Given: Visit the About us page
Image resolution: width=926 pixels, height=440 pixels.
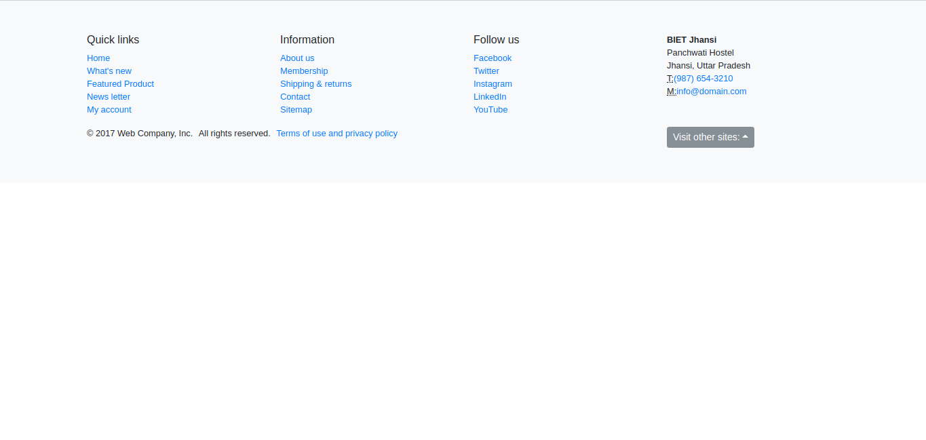Looking at the screenshot, I should click(x=297, y=58).
